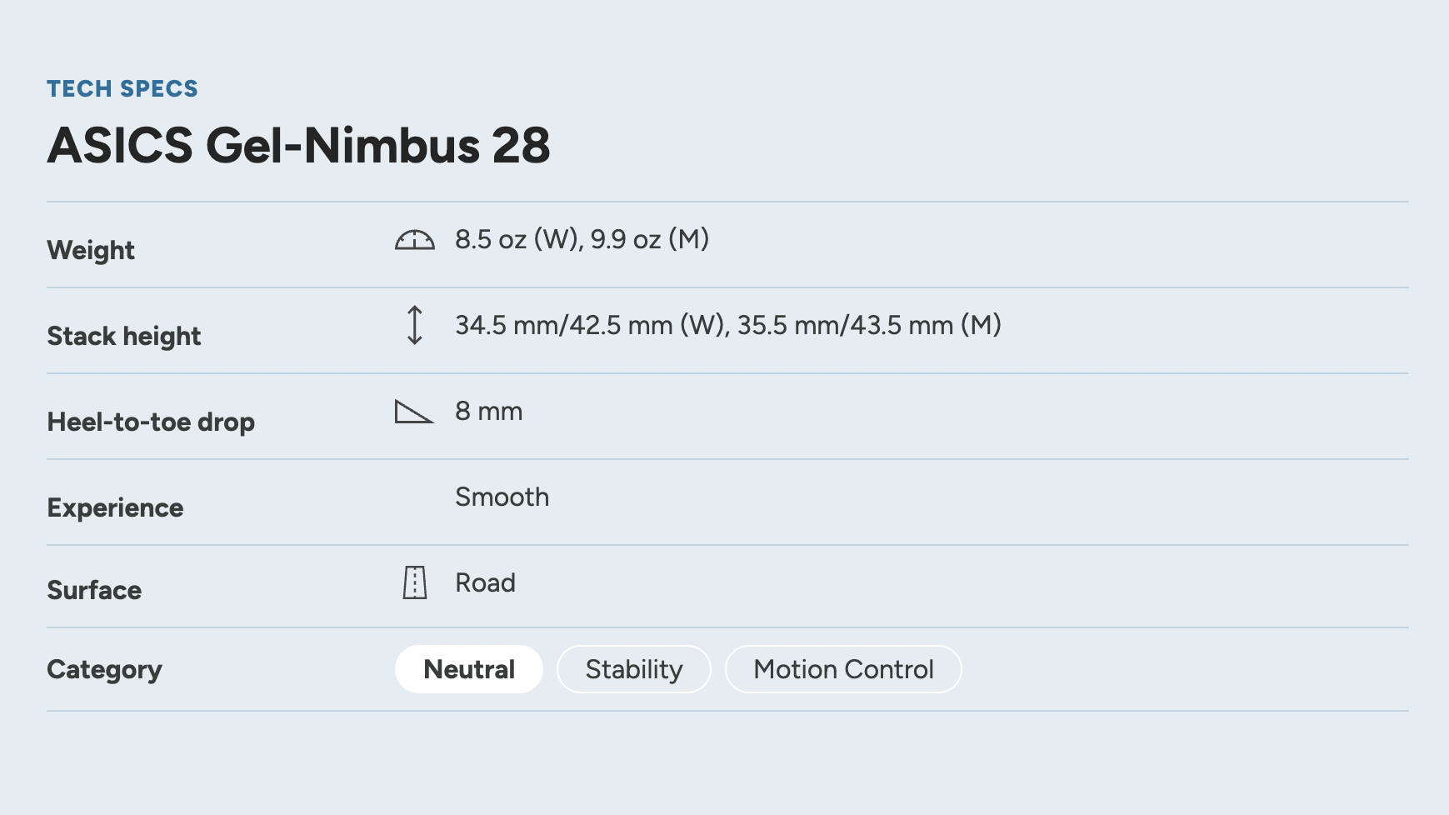Viewport: 1449px width, 815px height.
Task: Click the Experience row label
Action: (115, 507)
